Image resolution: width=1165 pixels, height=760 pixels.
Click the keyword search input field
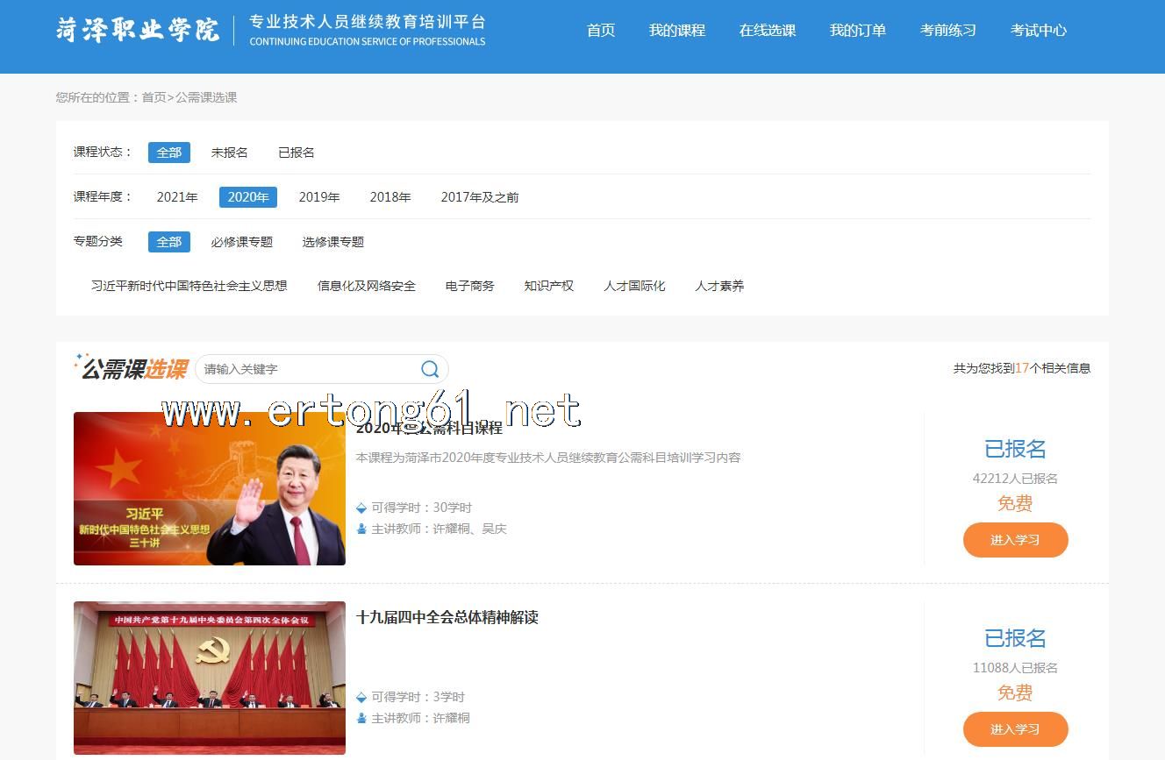click(307, 369)
